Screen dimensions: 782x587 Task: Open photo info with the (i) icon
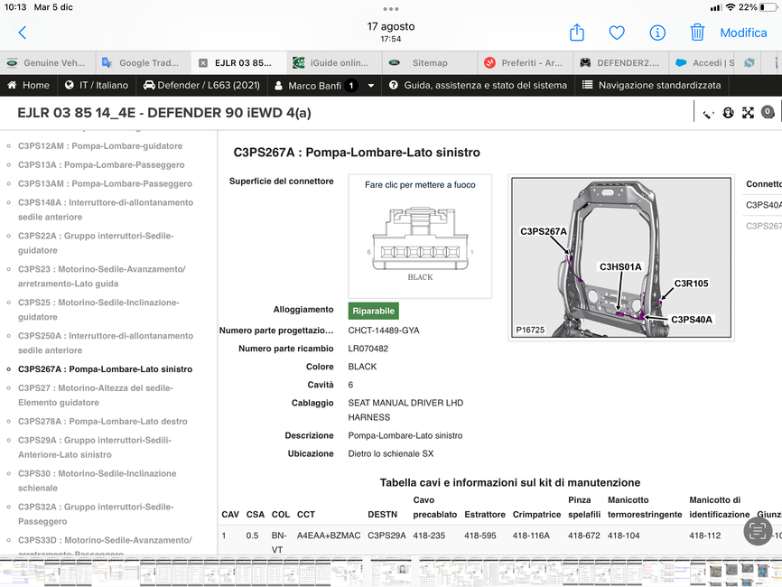click(657, 33)
